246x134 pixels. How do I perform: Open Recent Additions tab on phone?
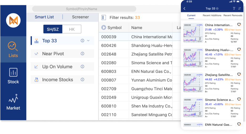point(212,15)
